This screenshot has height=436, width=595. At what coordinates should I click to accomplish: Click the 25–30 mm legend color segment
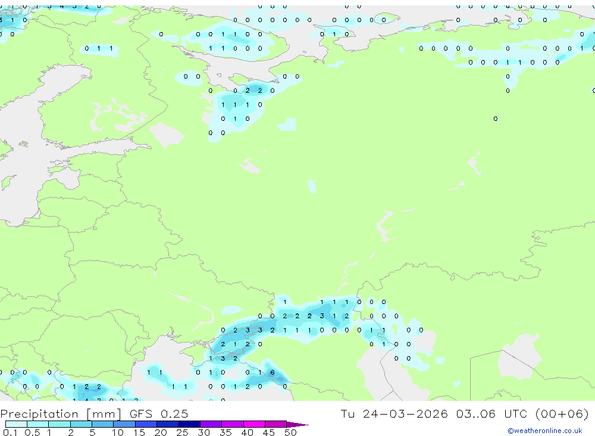click(x=189, y=424)
